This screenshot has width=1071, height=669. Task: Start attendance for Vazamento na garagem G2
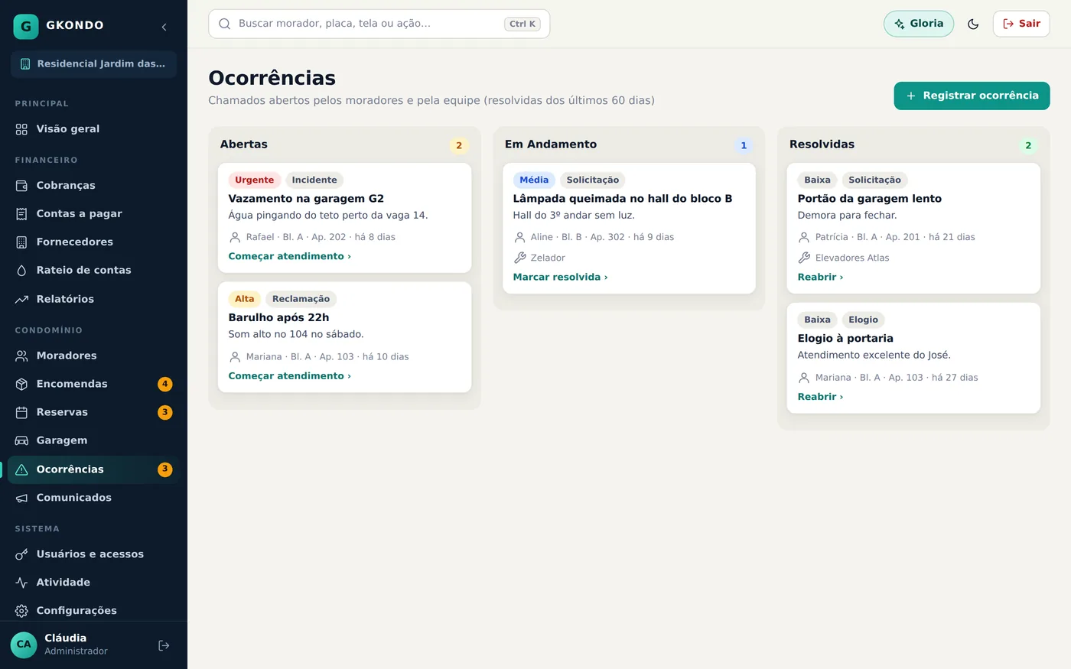pos(289,256)
